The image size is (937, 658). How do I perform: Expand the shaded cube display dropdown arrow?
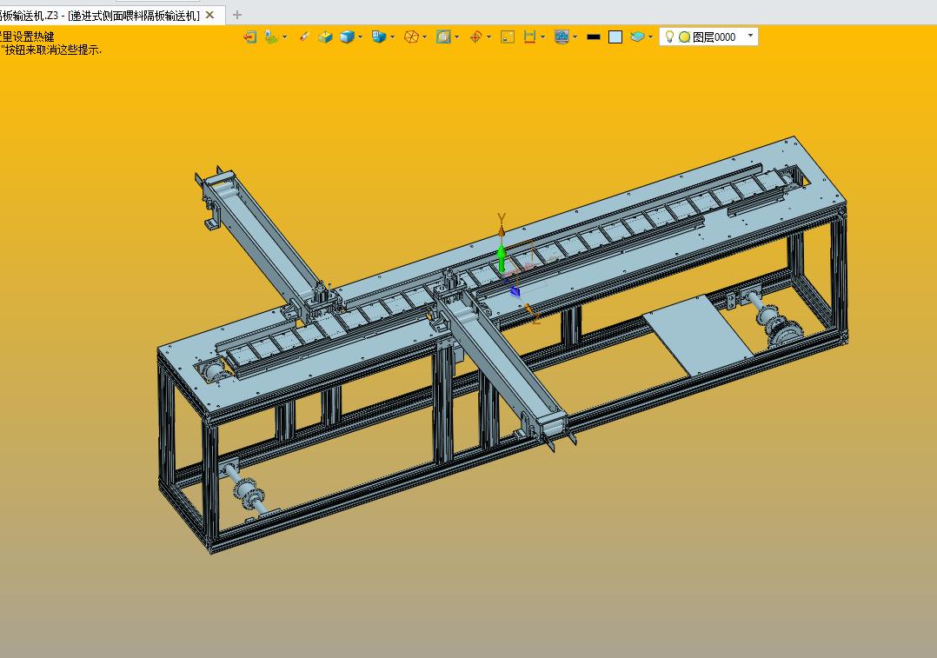[x=361, y=37]
